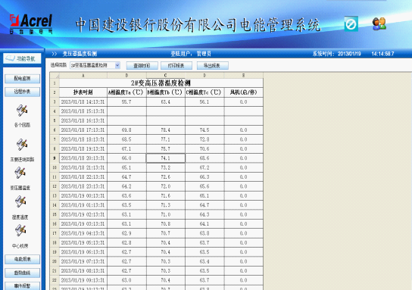The image size is (412, 290).
Task: Open the 配电监测 sidebar section
Action: (22, 78)
